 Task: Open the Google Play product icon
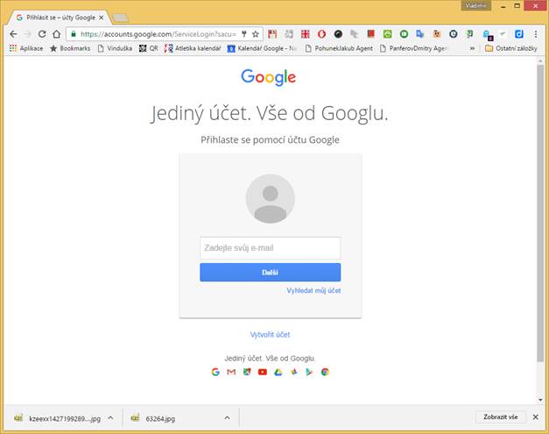coord(309,372)
